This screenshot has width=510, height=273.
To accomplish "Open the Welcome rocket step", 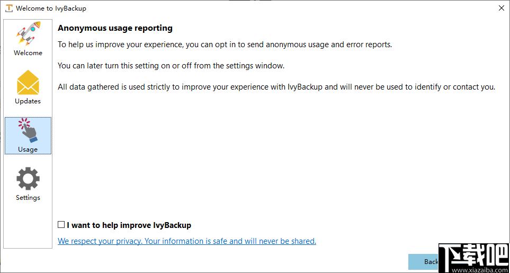I will (x=28, y=39).
